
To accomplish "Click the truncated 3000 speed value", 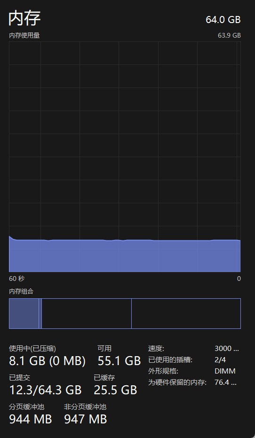I will pyautogui.click(x=226, y=348).
